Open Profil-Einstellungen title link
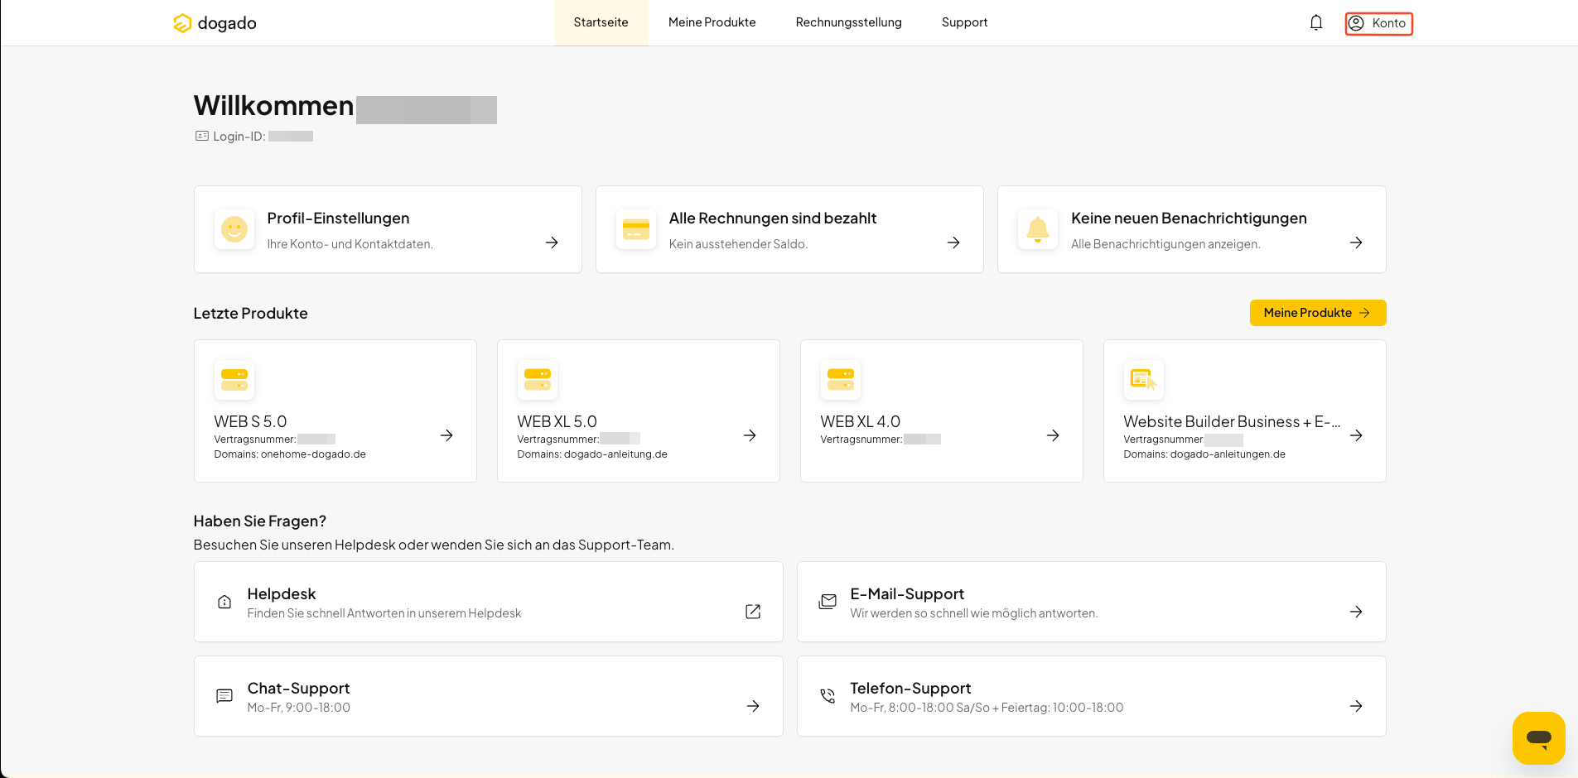Screen dimensions: 1578x778 339,219
